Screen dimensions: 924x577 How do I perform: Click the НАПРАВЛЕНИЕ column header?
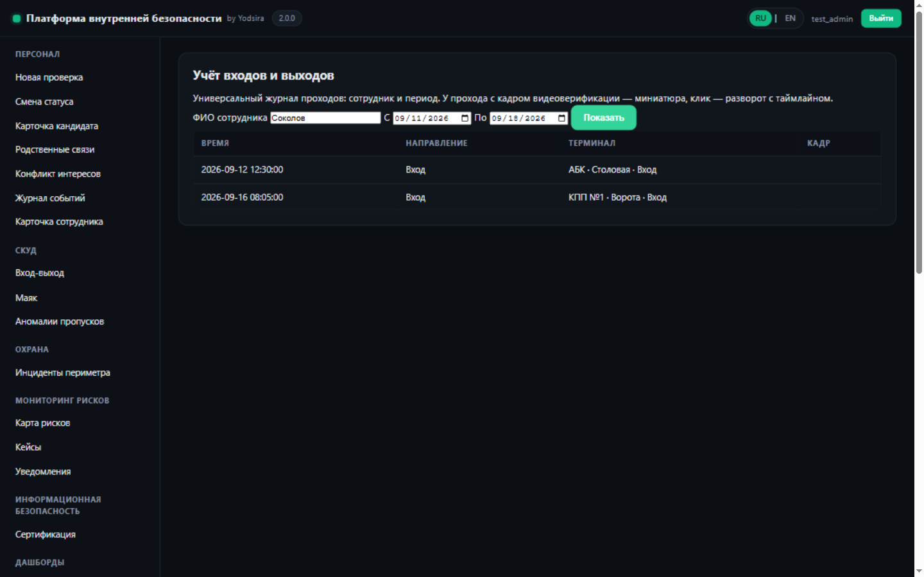coord(436,144)
